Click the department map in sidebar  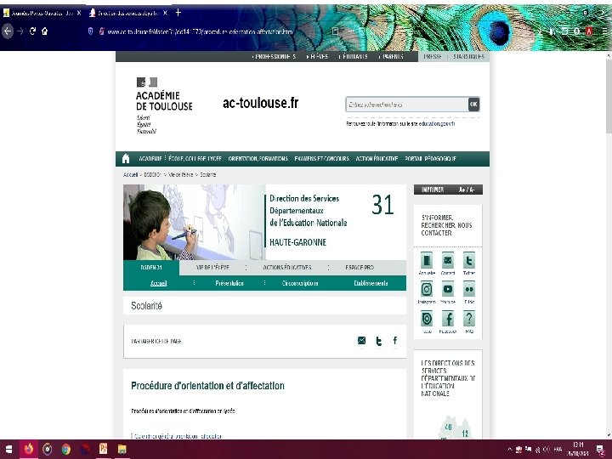[455, 428]
